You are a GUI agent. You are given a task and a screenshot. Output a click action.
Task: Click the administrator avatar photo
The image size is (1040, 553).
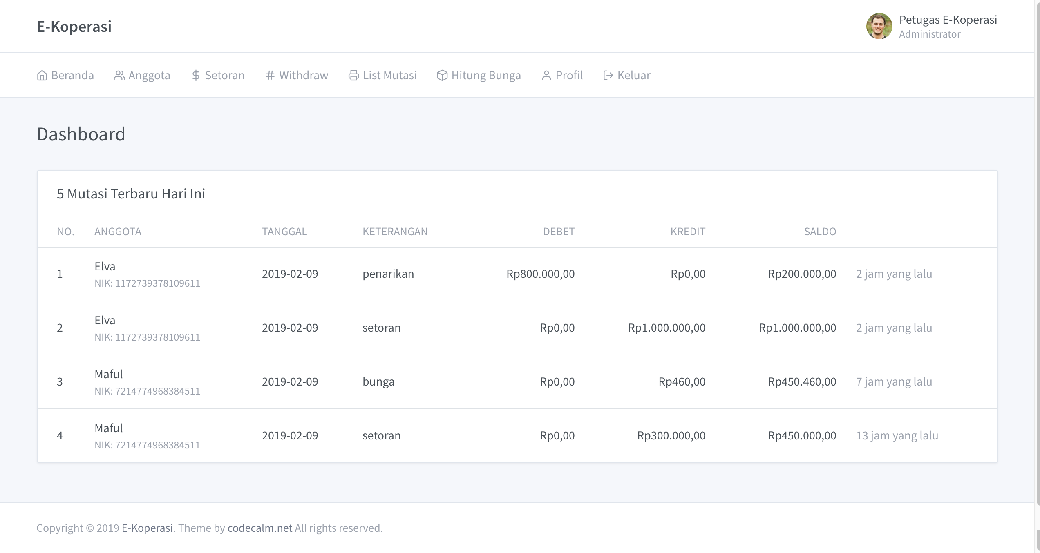pyautogui.click(x=879, y=26)
